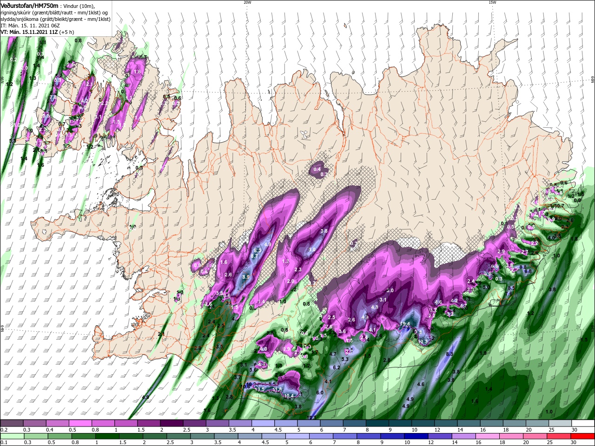Click the 8.9 snowfall value
The image size is (595, 446).
click(246, 277)
